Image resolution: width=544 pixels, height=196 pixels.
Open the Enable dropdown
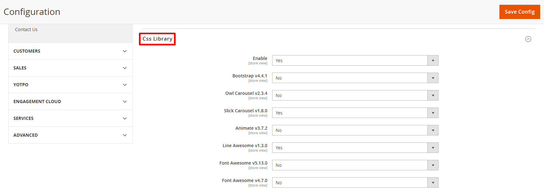[355, 61]
